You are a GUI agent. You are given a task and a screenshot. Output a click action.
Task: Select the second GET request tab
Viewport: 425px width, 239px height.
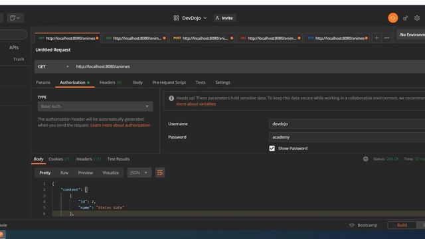(135, 39)
